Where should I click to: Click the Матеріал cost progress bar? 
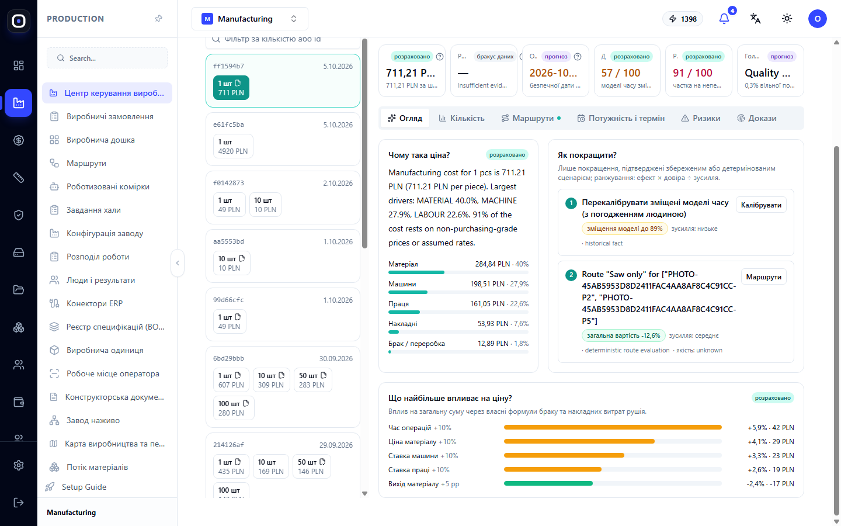[x=458, y=272]
